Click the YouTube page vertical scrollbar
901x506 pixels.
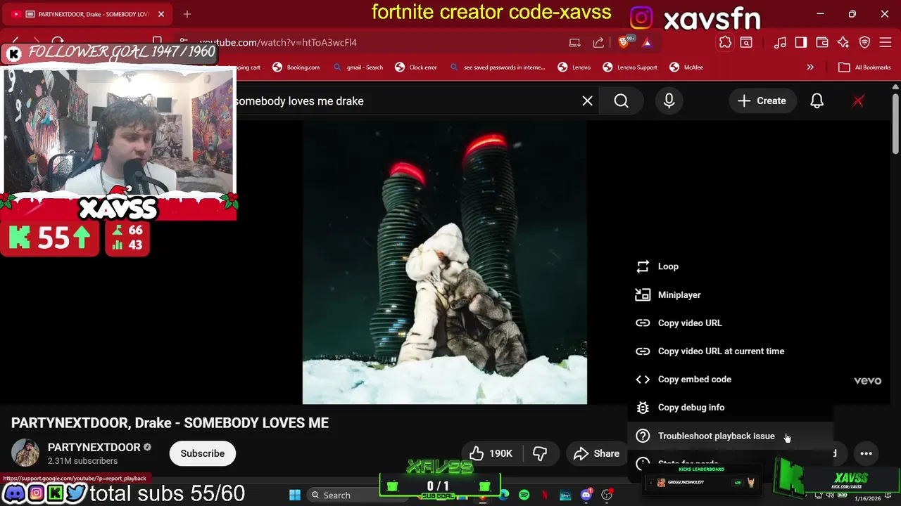pos(895,125)
